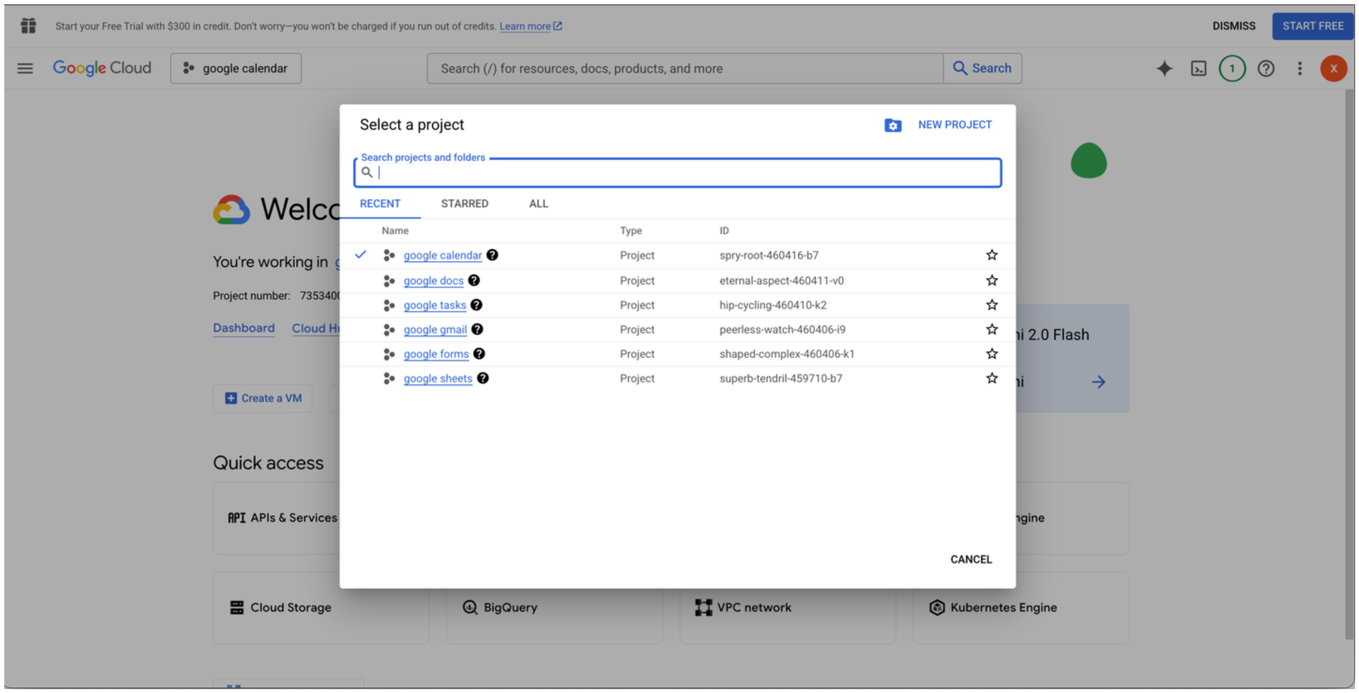Select the google tasks project link
The width and height of the screenshot is (1359, 693).
(x=435, y=305)
